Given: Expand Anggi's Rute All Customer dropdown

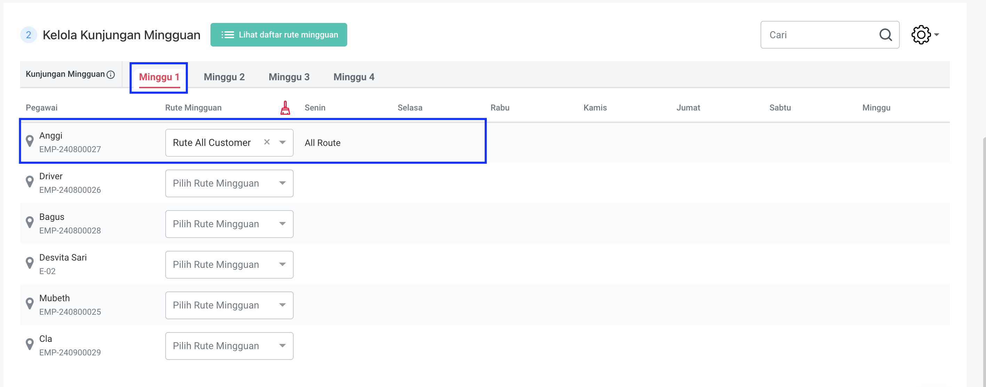Looking at the screenshot, I should pyautogui.click(x=283, y=142).
